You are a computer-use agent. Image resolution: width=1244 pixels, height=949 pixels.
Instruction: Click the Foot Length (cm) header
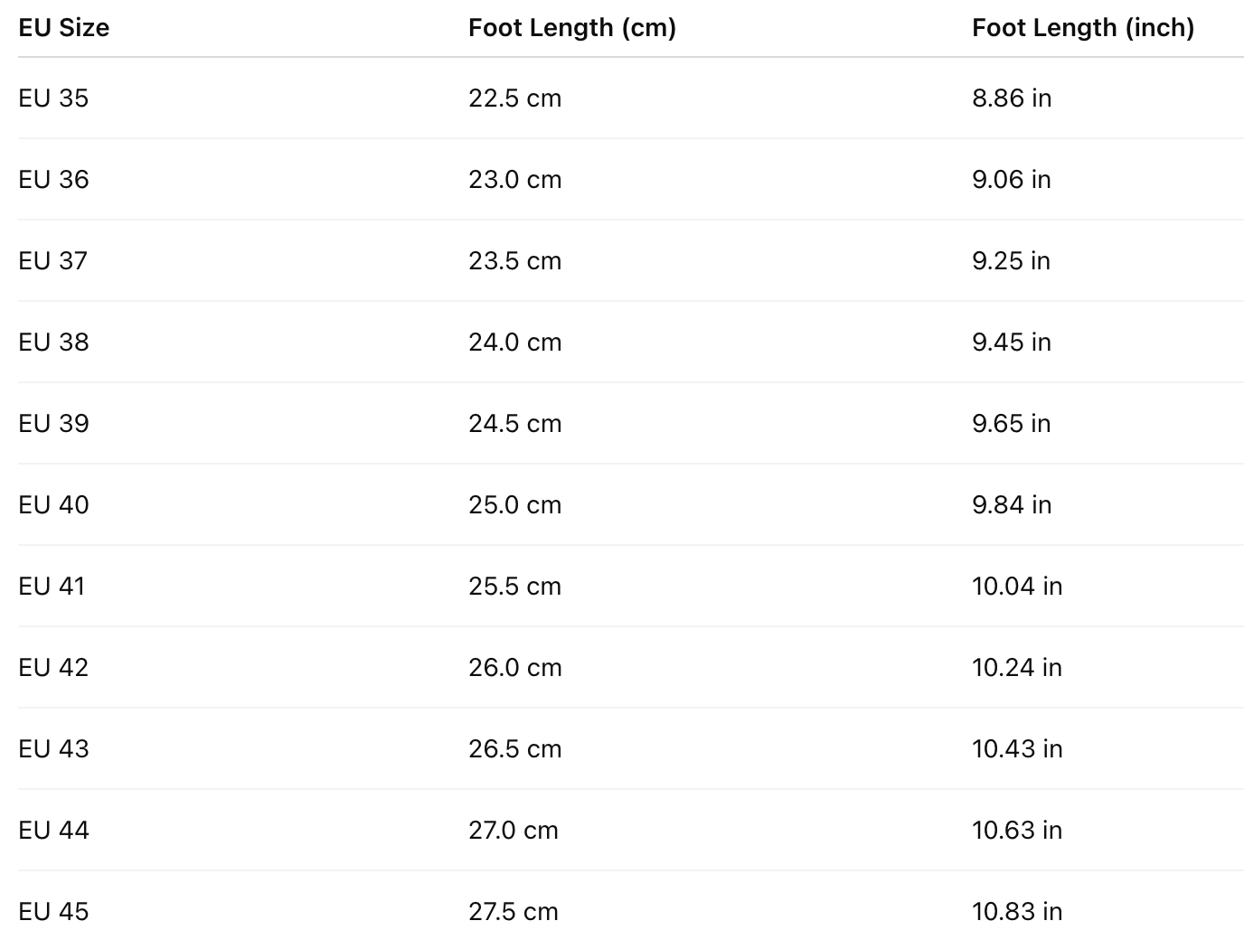571,28
